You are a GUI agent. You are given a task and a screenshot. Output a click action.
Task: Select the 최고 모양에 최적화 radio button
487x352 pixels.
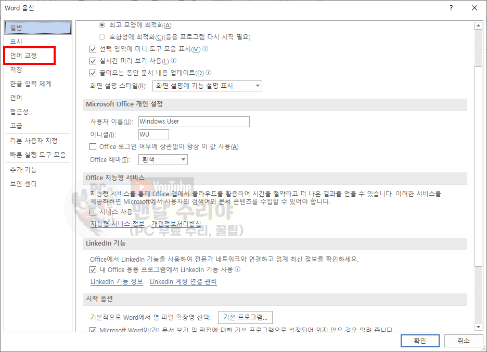[x=102, y=25]
